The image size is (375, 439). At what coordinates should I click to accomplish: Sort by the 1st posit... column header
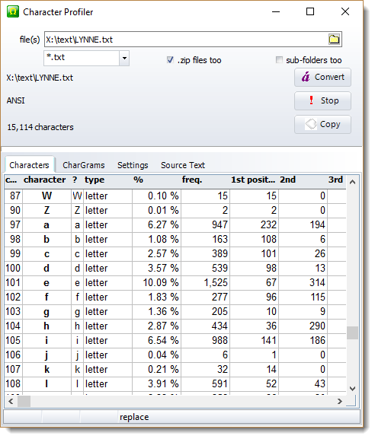click(254, 180)
